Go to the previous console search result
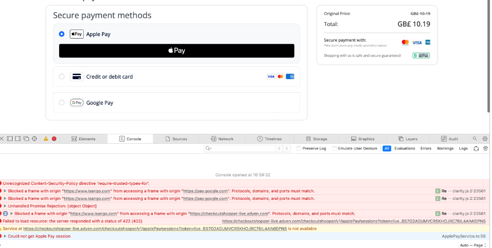This screenshot has height=248, width=492. tap(279, 148)
